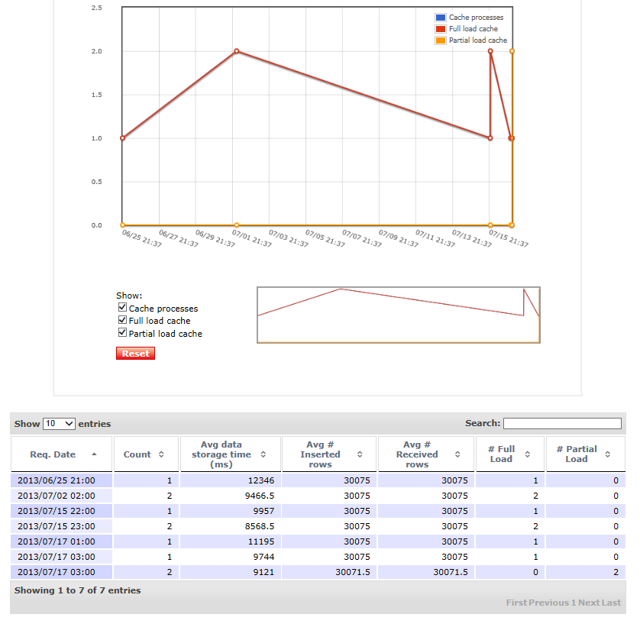Click orange partial load point at value 2.0

(x=512, y=51)
